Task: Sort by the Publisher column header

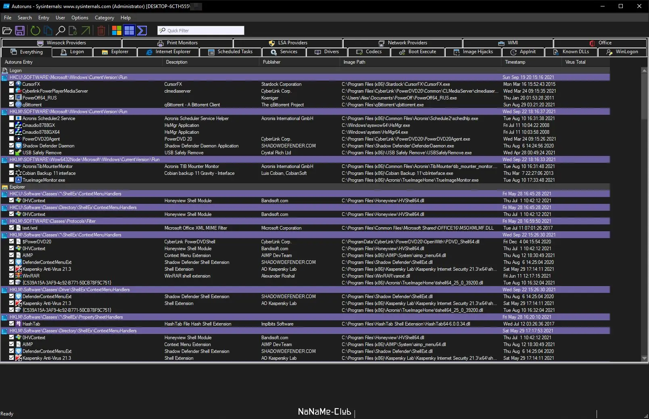Action: (x=300, y=62)
